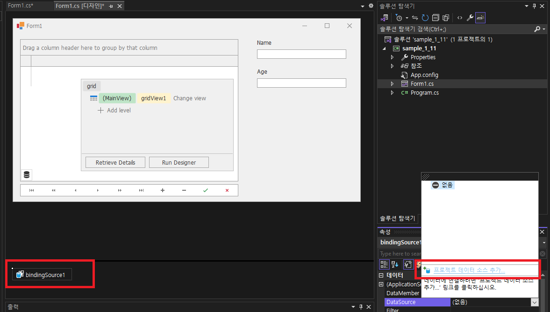Show all files in Solution Explorer
Viewport: 550px width, 312px height.
(x=446, y=18)
